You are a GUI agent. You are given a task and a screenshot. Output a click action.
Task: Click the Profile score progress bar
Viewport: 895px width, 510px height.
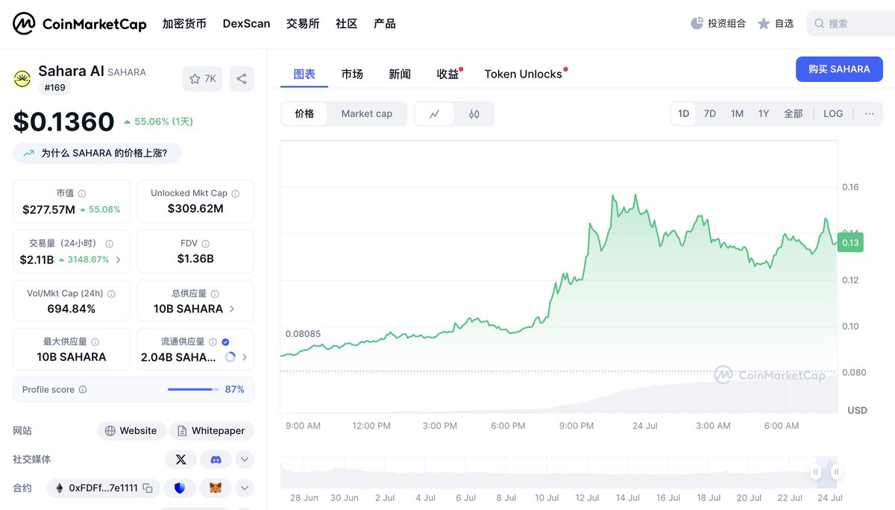(x=192, y=389)
